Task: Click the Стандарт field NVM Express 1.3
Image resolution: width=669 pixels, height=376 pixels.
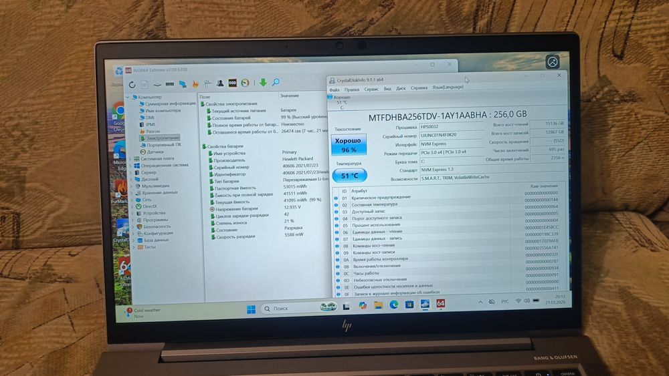Action: pyautogui.click(x=492, y=169)
